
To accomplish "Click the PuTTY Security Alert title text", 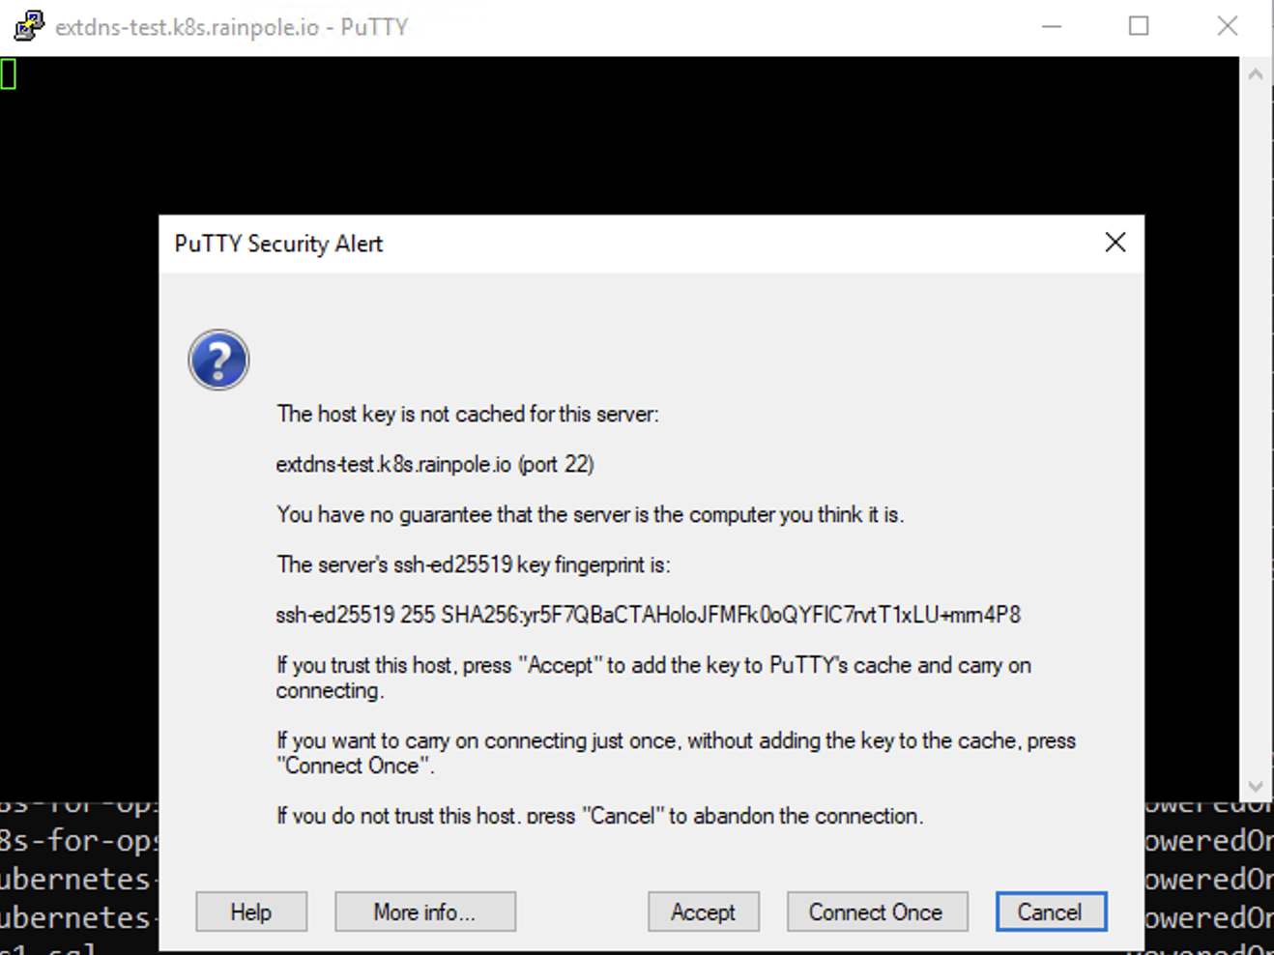I will [278, 244].
